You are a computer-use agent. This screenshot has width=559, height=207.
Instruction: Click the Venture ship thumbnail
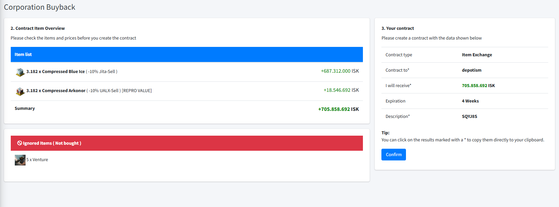coord(20,160)
